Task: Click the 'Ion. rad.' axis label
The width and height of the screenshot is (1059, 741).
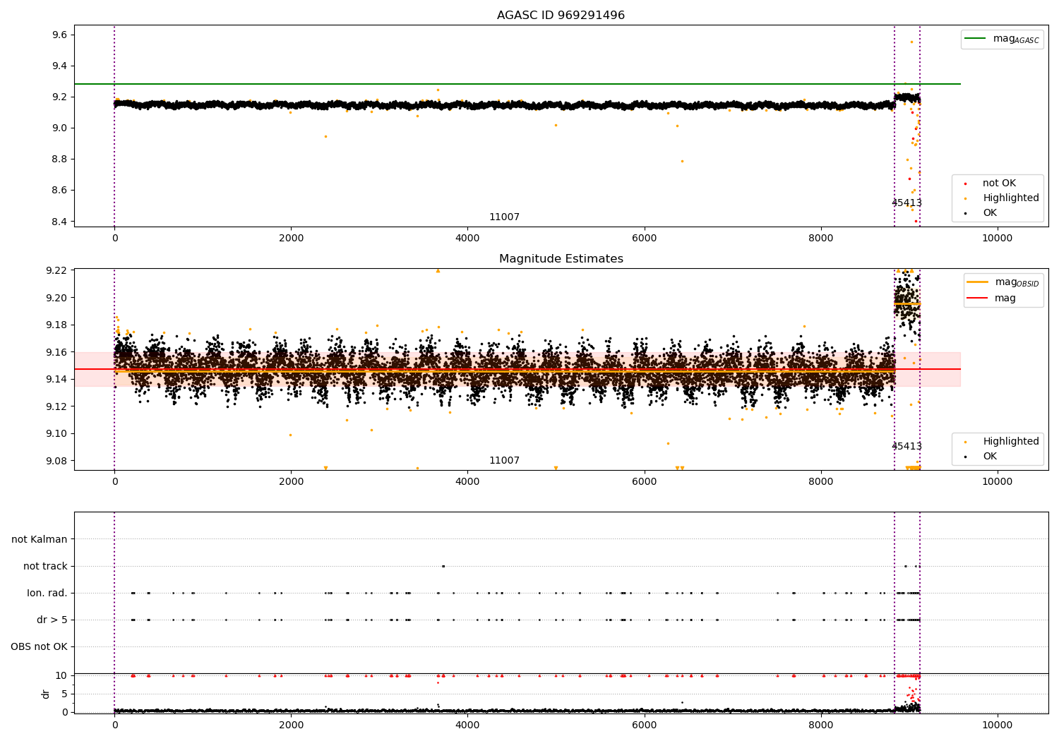Action: (47, 594)
